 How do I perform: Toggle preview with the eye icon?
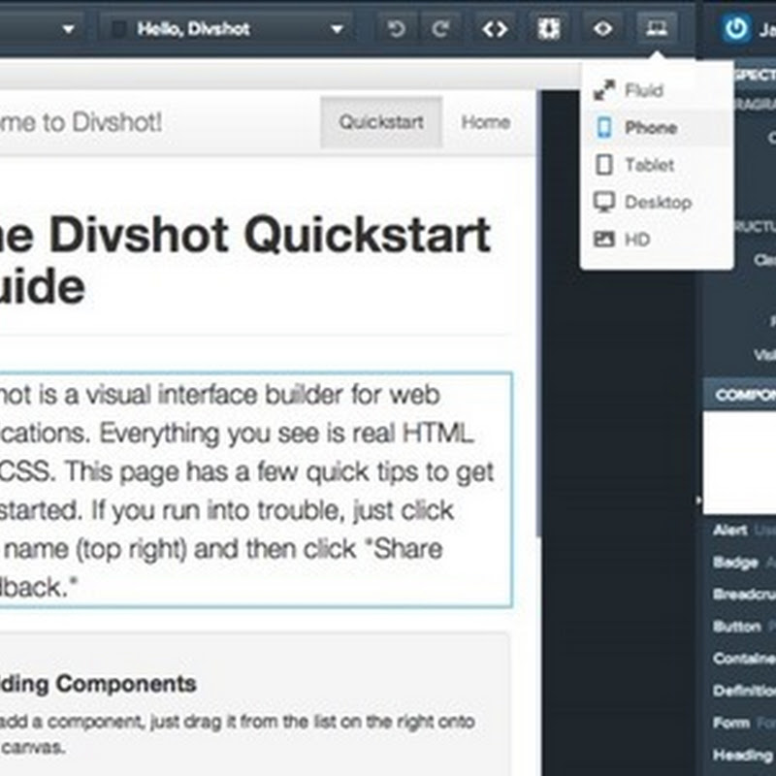602,29
